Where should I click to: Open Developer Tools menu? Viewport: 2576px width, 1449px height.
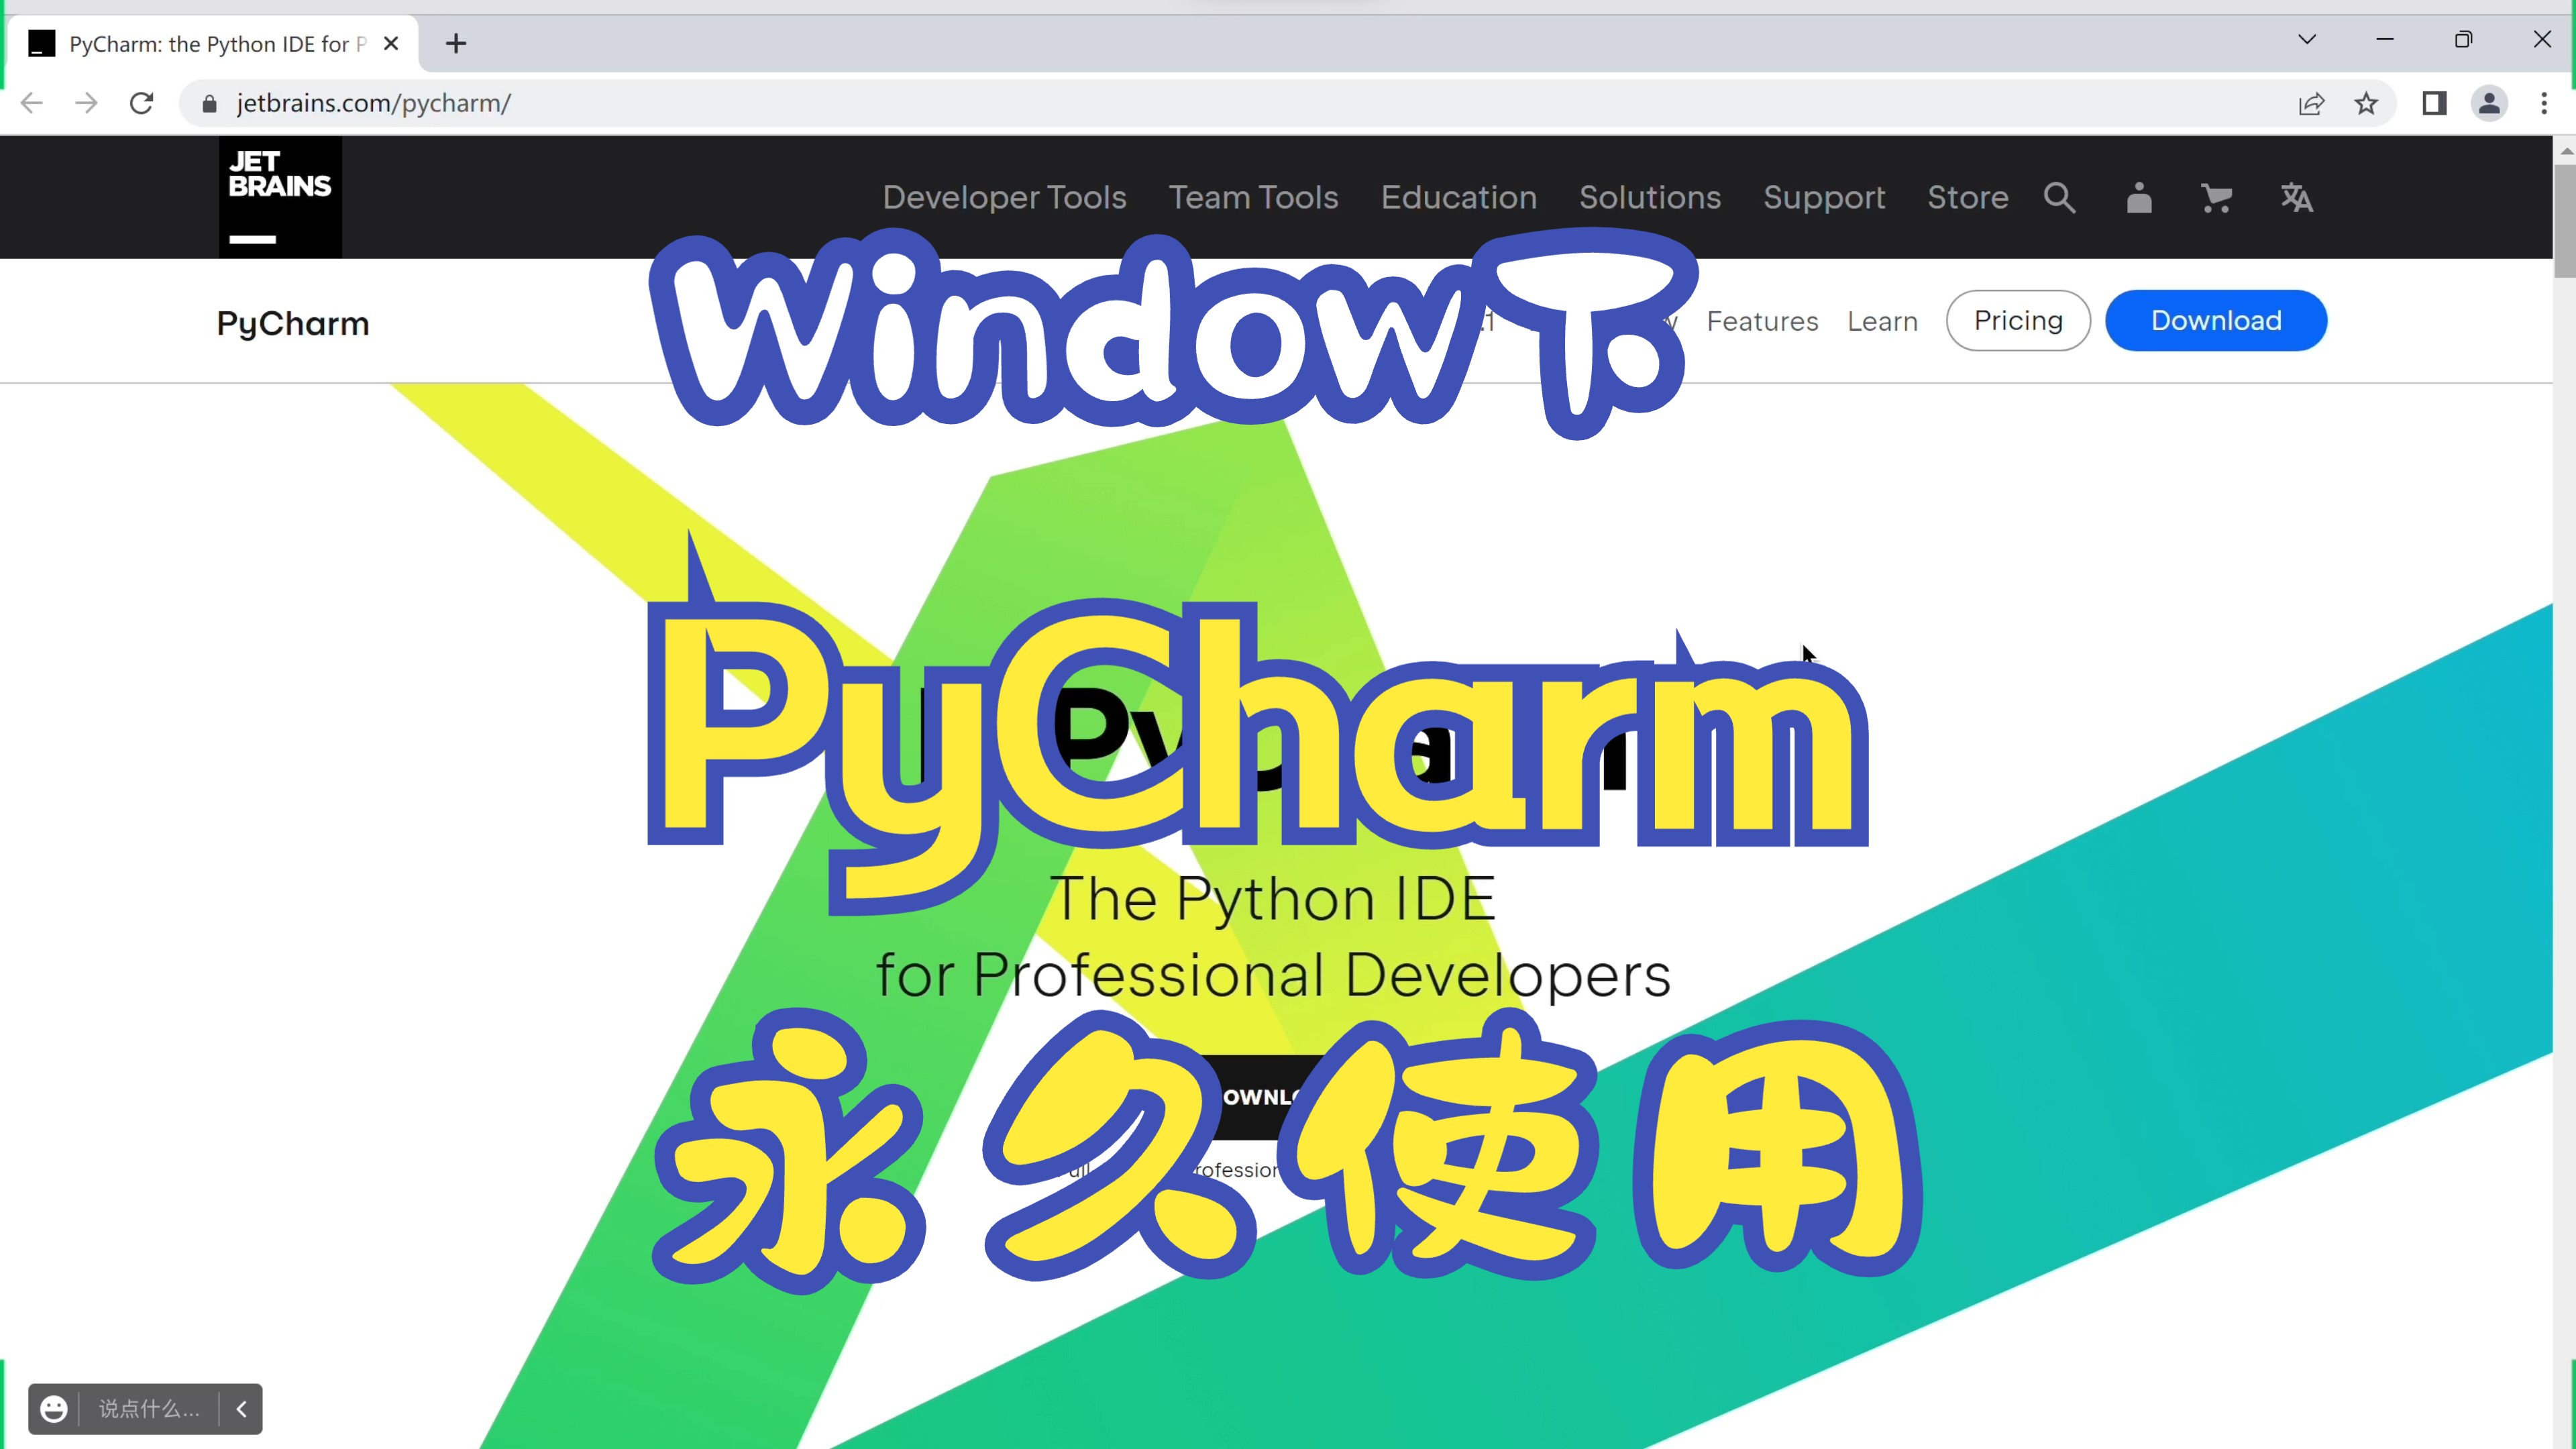[1004, 197]
